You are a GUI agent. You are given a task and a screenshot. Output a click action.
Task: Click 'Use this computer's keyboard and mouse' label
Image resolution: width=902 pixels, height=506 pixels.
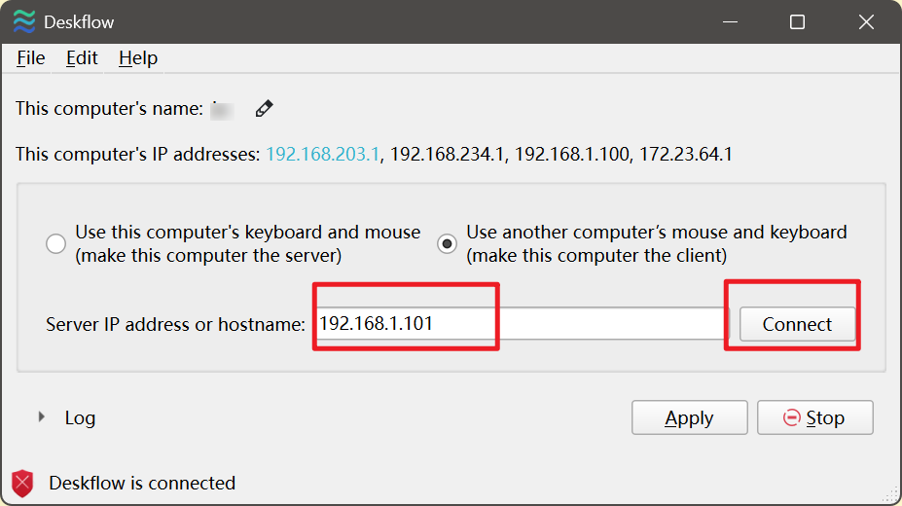tap(248, 244)
